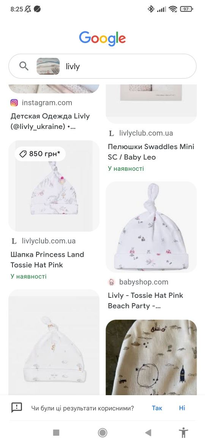Open the Beach Party hat image
This screenshot has height=445, width=205.
(x=151, y=227)
